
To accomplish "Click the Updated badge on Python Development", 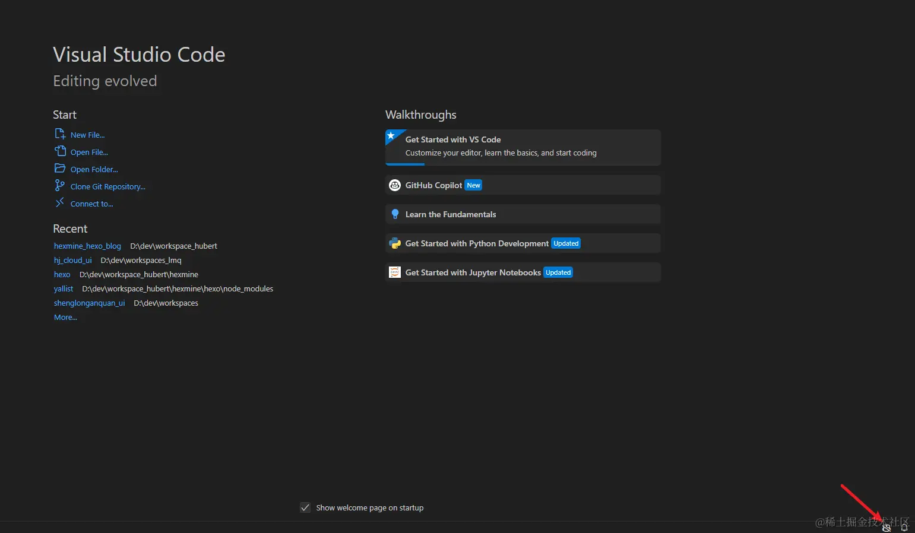I will tap(566, 243).
